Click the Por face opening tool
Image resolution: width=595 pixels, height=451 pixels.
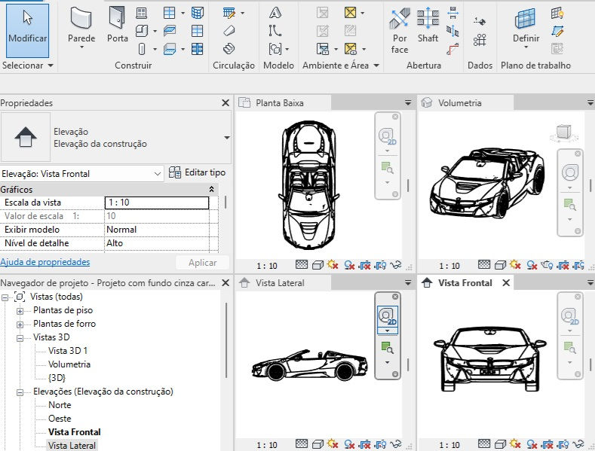[400, 31]
